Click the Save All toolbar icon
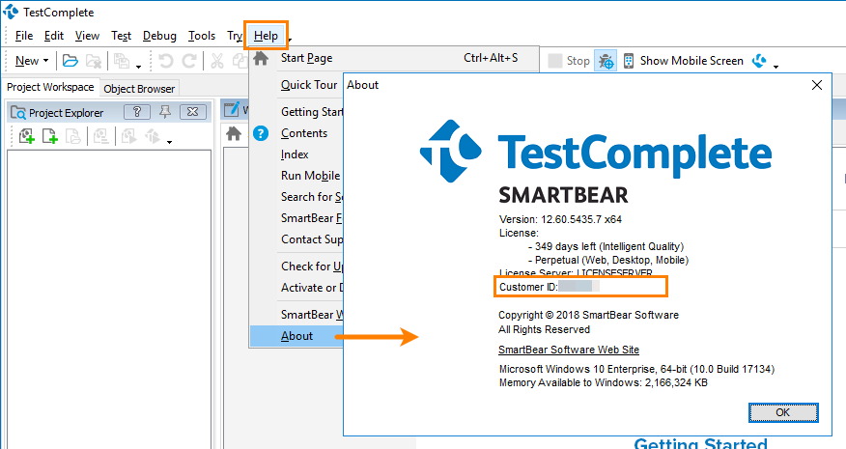 tap(122, 61)
